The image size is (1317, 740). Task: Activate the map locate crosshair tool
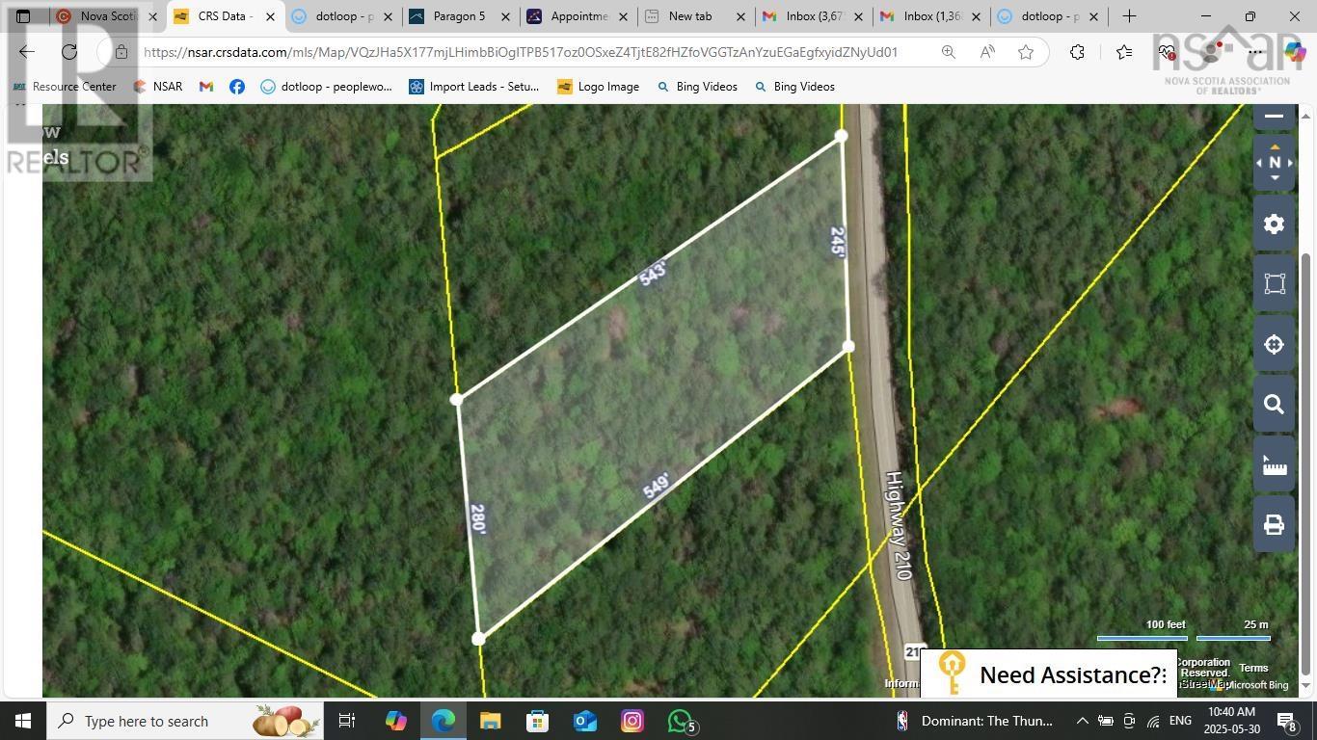pyautogui.click(x=1273, y=344)
